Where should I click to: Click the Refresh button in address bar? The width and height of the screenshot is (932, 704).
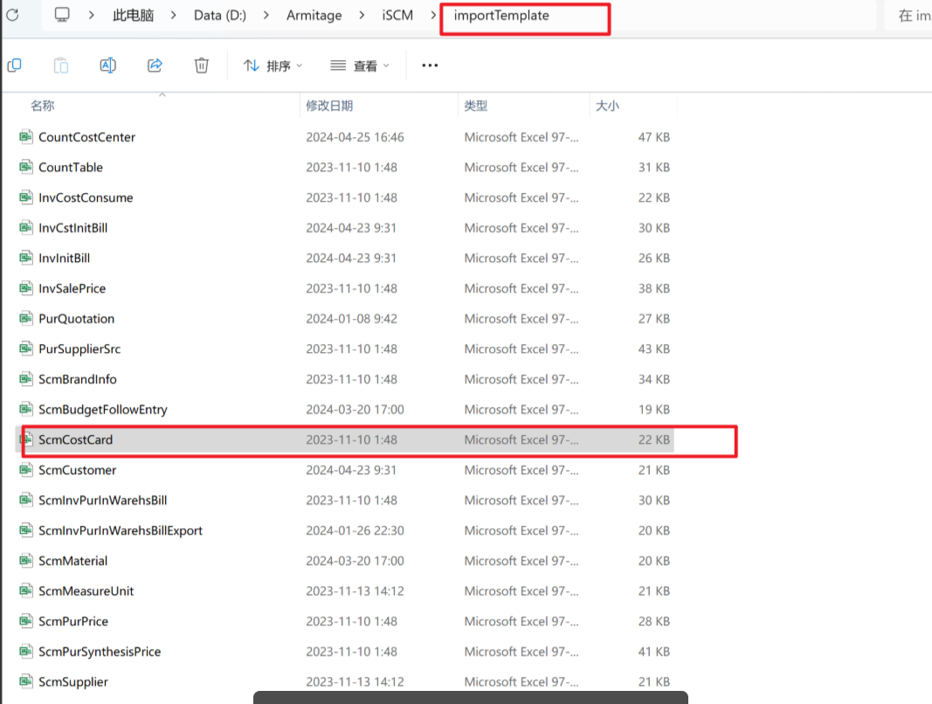(12, 15)
